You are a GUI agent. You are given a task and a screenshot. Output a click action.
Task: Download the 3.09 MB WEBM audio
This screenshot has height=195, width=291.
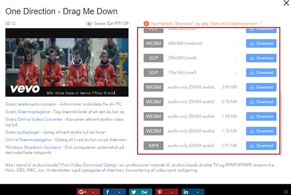pyautogui.click(x=261, y=87)
